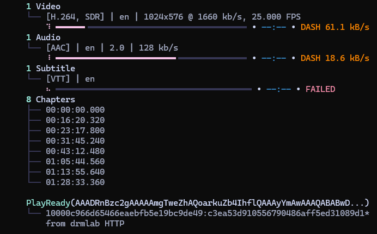Click the subtitle download spinner icon
Screen dimensions: 377x234
(48, 89)
